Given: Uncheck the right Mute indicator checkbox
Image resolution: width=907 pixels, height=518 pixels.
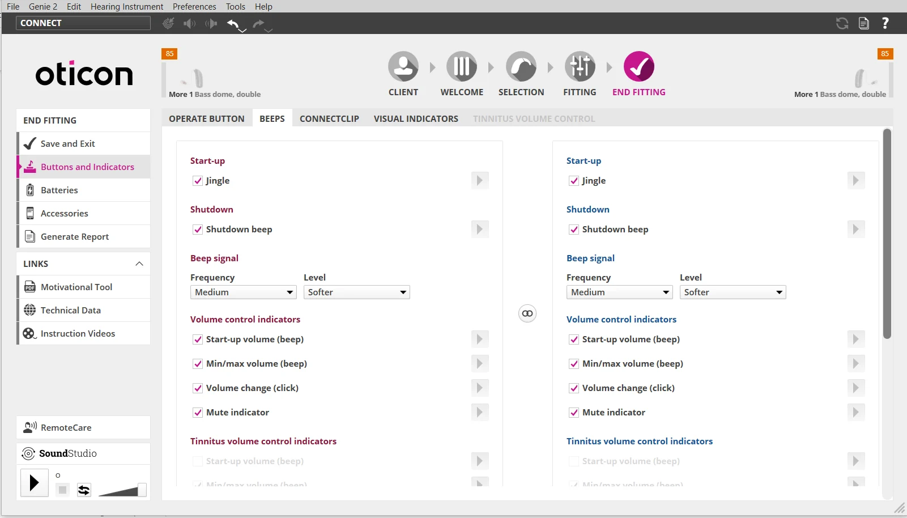Looking at the screenshot, I should (x=574, y=413).
